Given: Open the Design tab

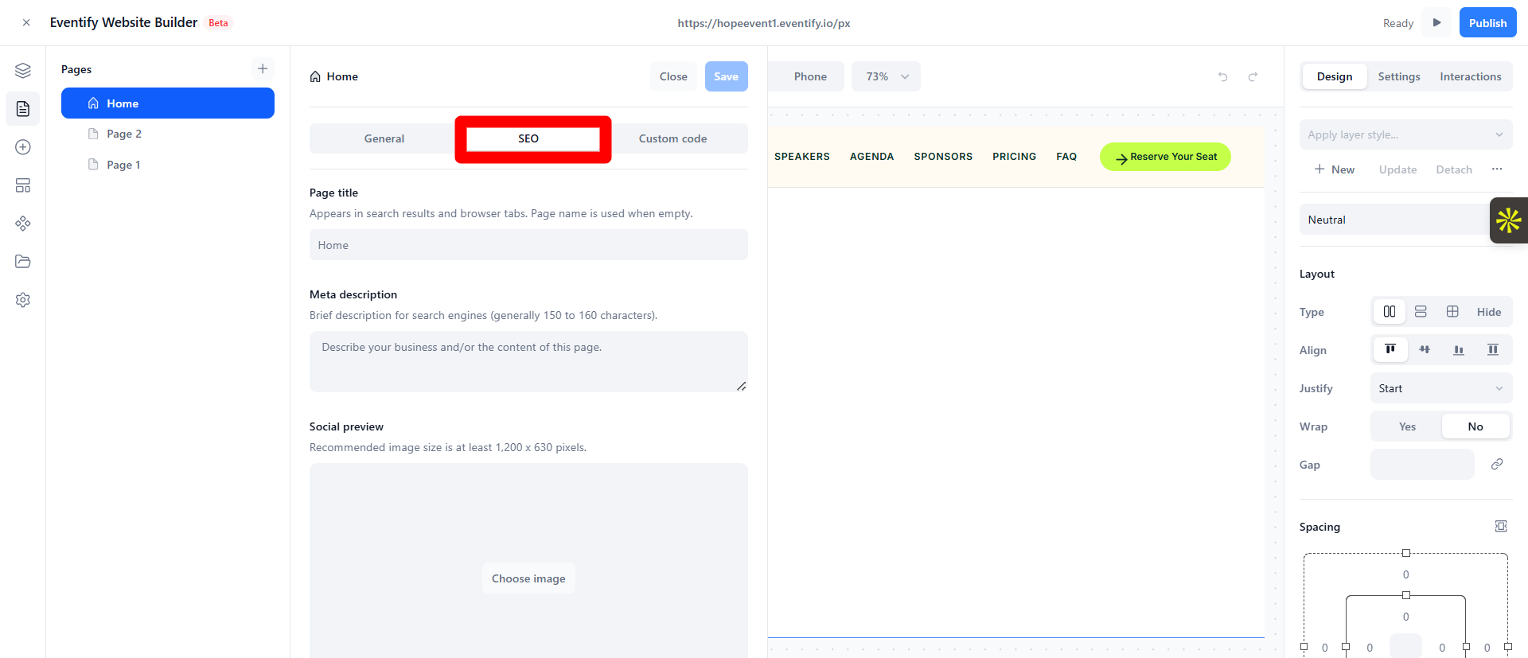Looking at the screenshot, I should pyautogui.click(x=1335, y=76).
